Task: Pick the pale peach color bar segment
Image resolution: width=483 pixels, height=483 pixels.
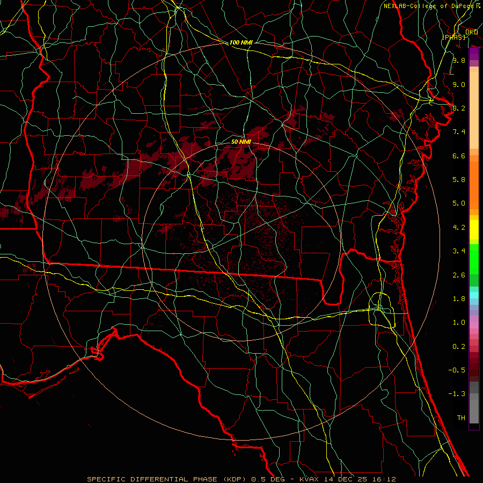Action: click(474, 110)
